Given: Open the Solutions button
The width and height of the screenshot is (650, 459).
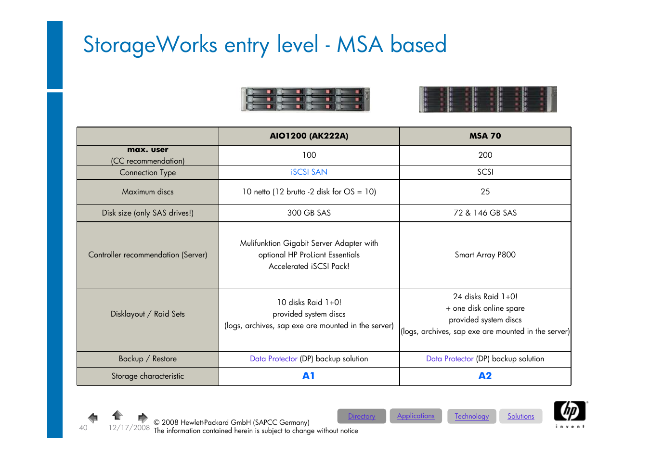Looking at the screenshot, I should tap(520, 416).
